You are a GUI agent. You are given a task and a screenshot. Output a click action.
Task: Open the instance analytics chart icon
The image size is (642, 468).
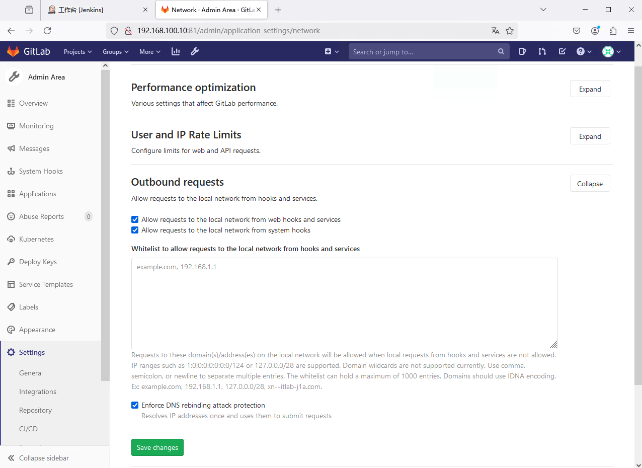(176, 51)
